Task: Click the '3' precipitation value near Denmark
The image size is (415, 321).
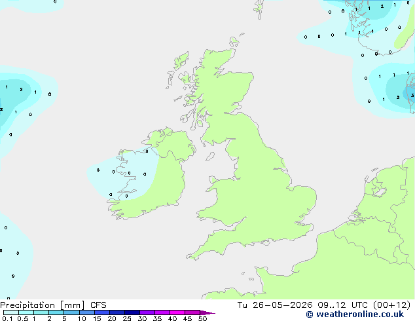Action: click(x=412, y=96)
